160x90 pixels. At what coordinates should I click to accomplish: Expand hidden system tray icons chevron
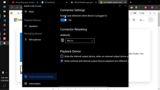[x=7, y=73]
